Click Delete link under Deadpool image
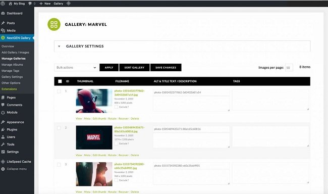 135,119
